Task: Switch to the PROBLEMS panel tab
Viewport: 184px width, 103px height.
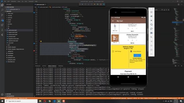Action: [x=38, y=66]
